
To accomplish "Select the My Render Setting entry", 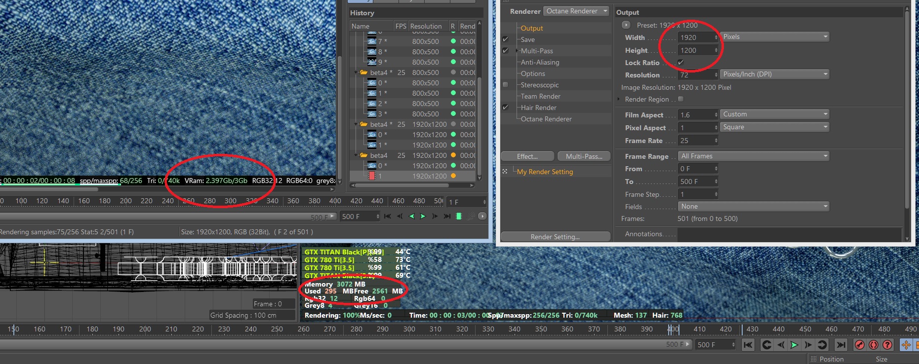I will point(545,172).
